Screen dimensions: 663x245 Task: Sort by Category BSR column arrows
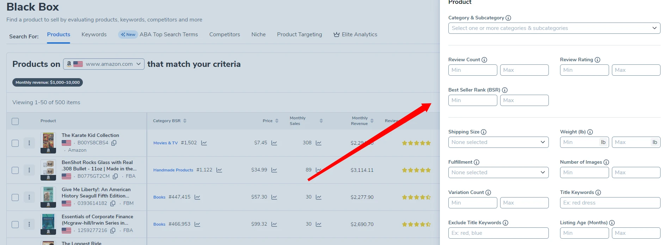coord(185,121)
